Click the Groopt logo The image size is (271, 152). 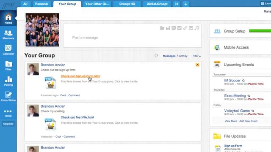(8, 5)
